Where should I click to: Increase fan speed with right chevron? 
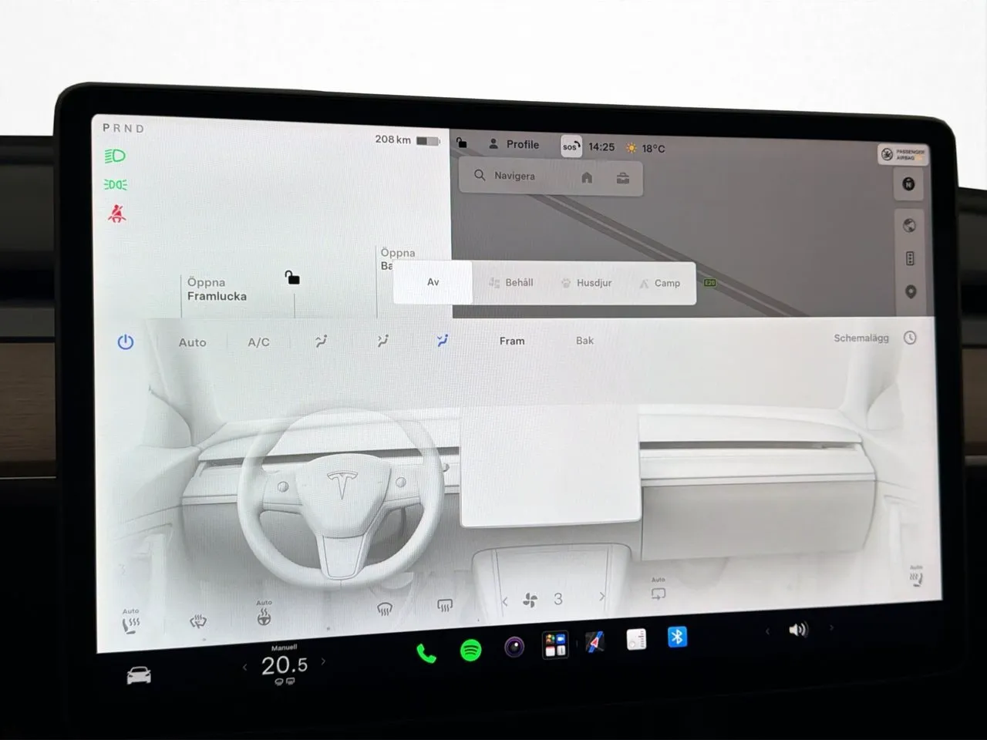pyautogui.click(x=602, y=597)
